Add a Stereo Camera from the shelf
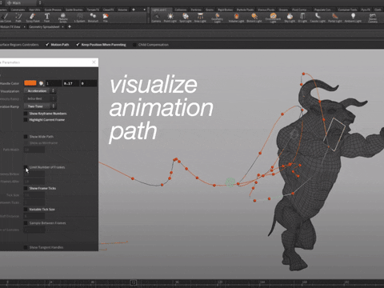This screenshot has width=384, height=288. [x=373, y=18]
